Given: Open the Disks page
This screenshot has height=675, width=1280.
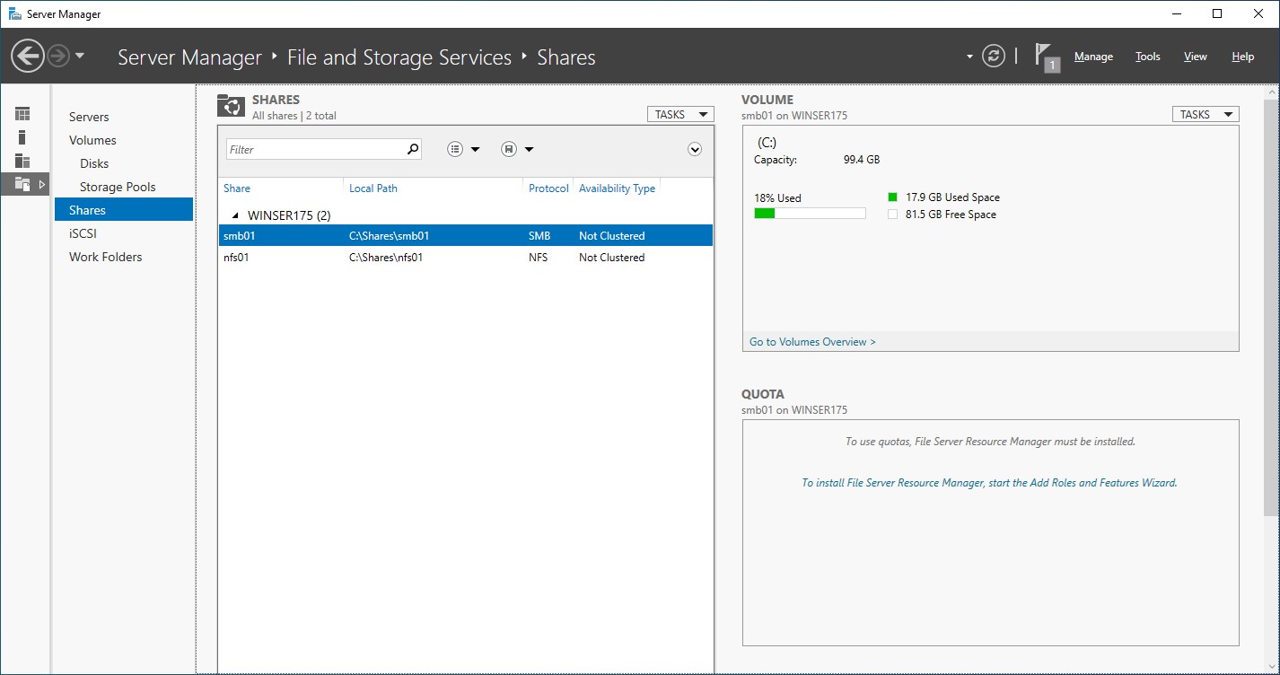Looking at the screenshot, I should pyautogui.click(x=94, y=163).
